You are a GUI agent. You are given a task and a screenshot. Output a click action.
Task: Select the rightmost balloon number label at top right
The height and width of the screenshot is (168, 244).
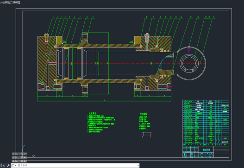click(213, 17)
